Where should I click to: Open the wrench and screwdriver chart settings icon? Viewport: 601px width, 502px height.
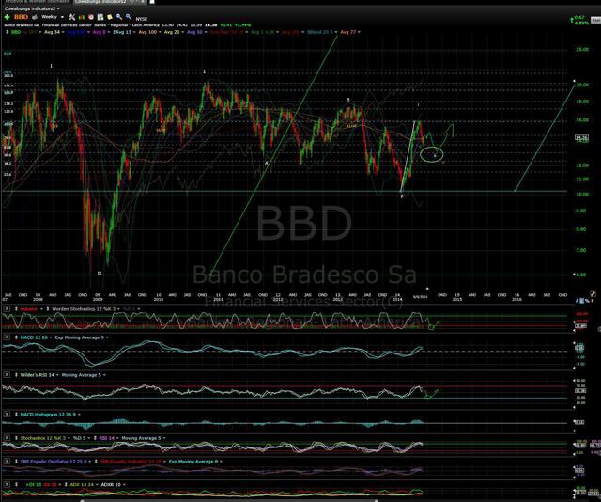[x=71, y=17]
